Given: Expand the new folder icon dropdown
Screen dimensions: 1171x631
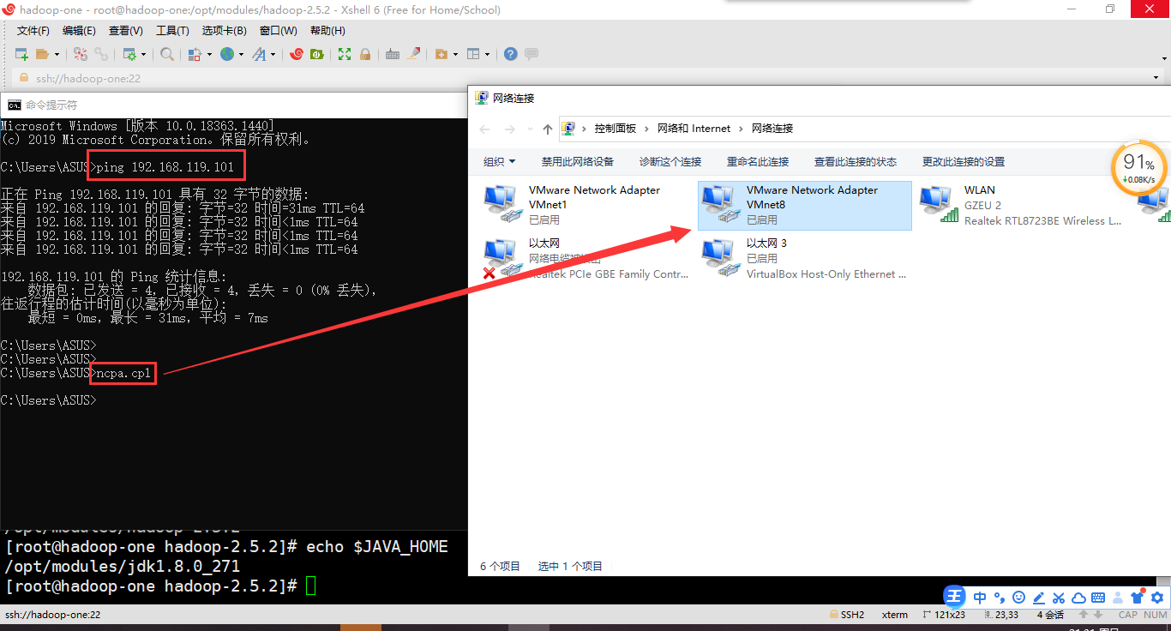Looking at the screenshot, I should (455, 54).
